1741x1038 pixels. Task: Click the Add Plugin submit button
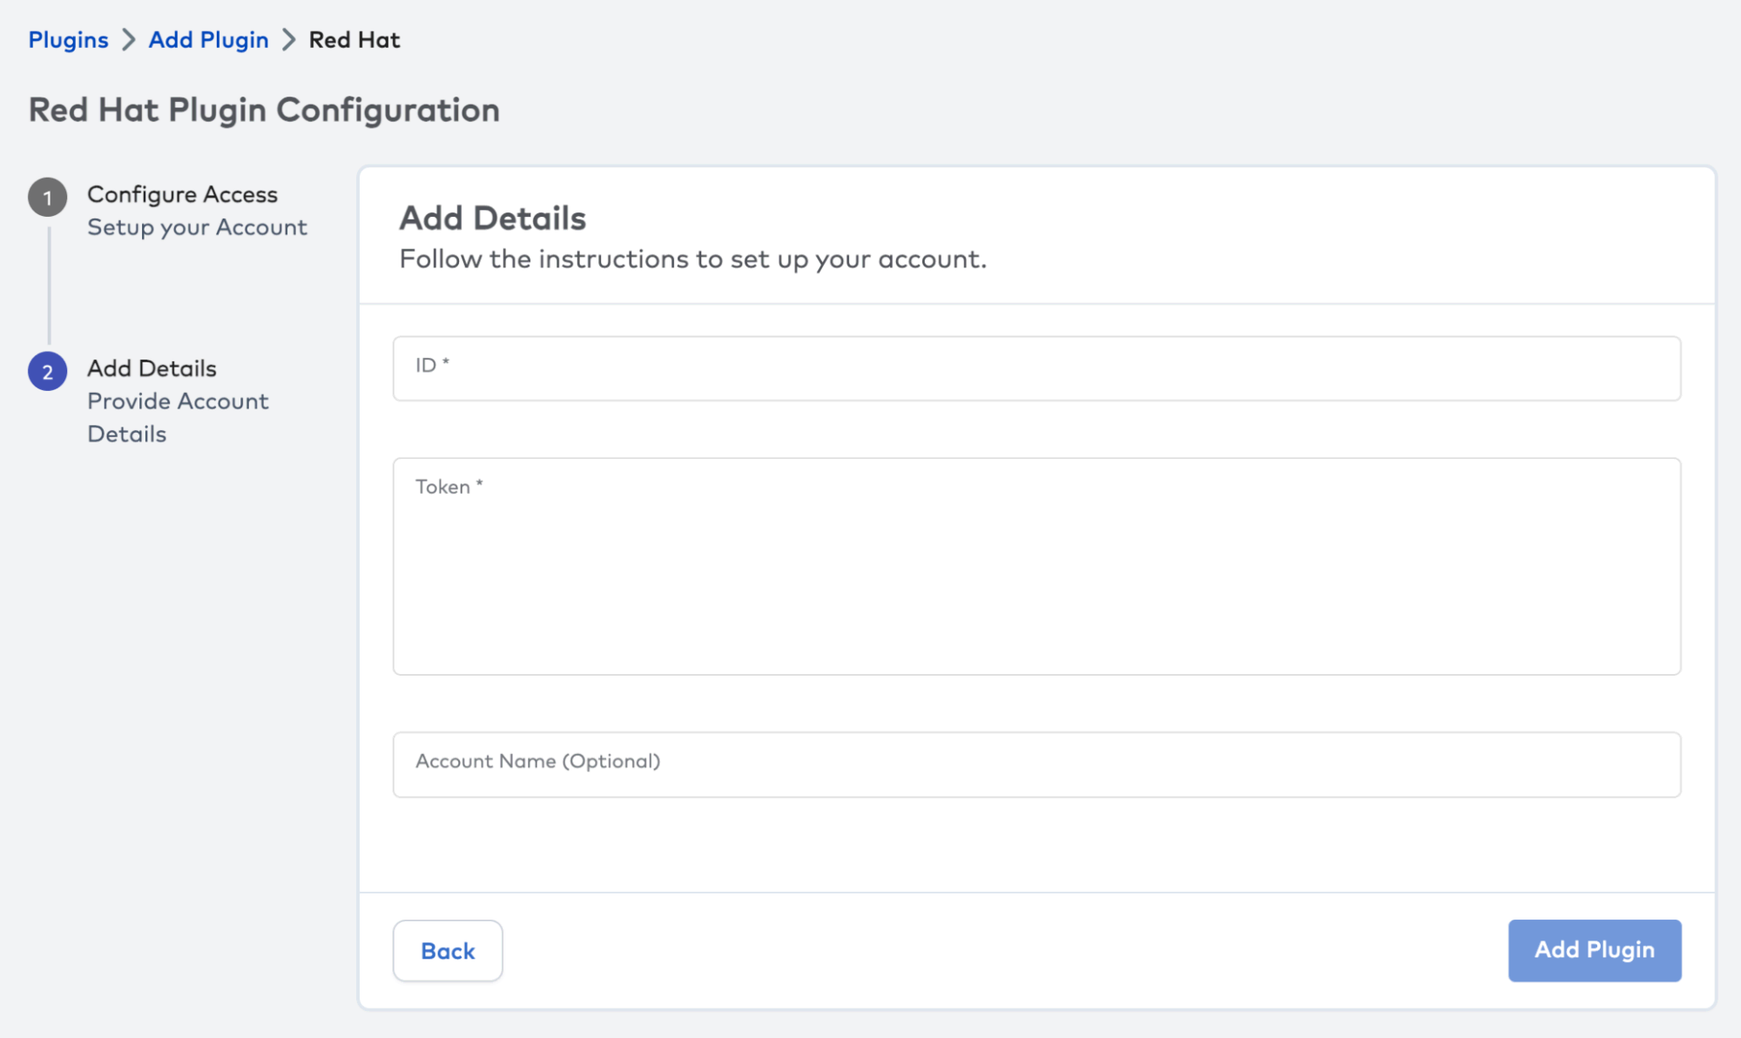[x=1594, y=950]
